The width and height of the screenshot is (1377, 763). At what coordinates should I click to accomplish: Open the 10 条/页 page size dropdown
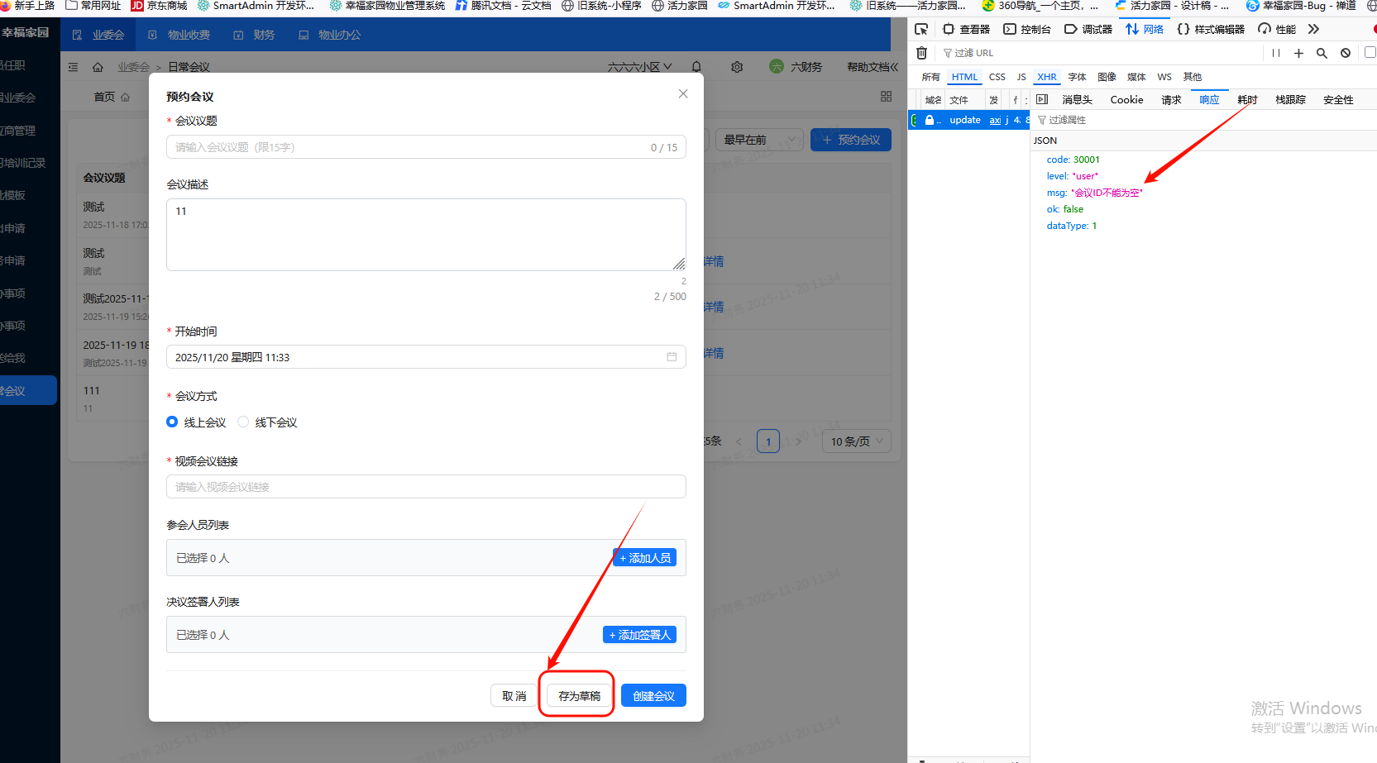coord(856,441)
